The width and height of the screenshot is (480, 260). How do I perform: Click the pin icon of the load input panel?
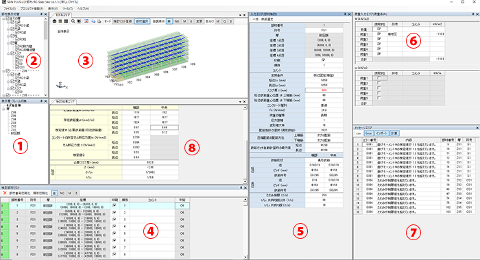point(473,14)
